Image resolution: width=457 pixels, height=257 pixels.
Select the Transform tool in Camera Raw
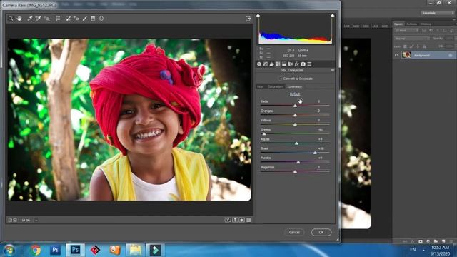[x=58, y=19]
